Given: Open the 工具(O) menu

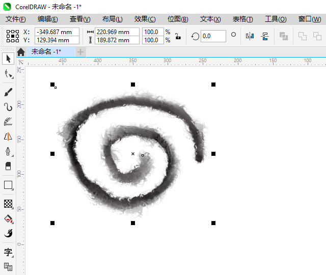Looking at the screenshot, I should (276, 19).
